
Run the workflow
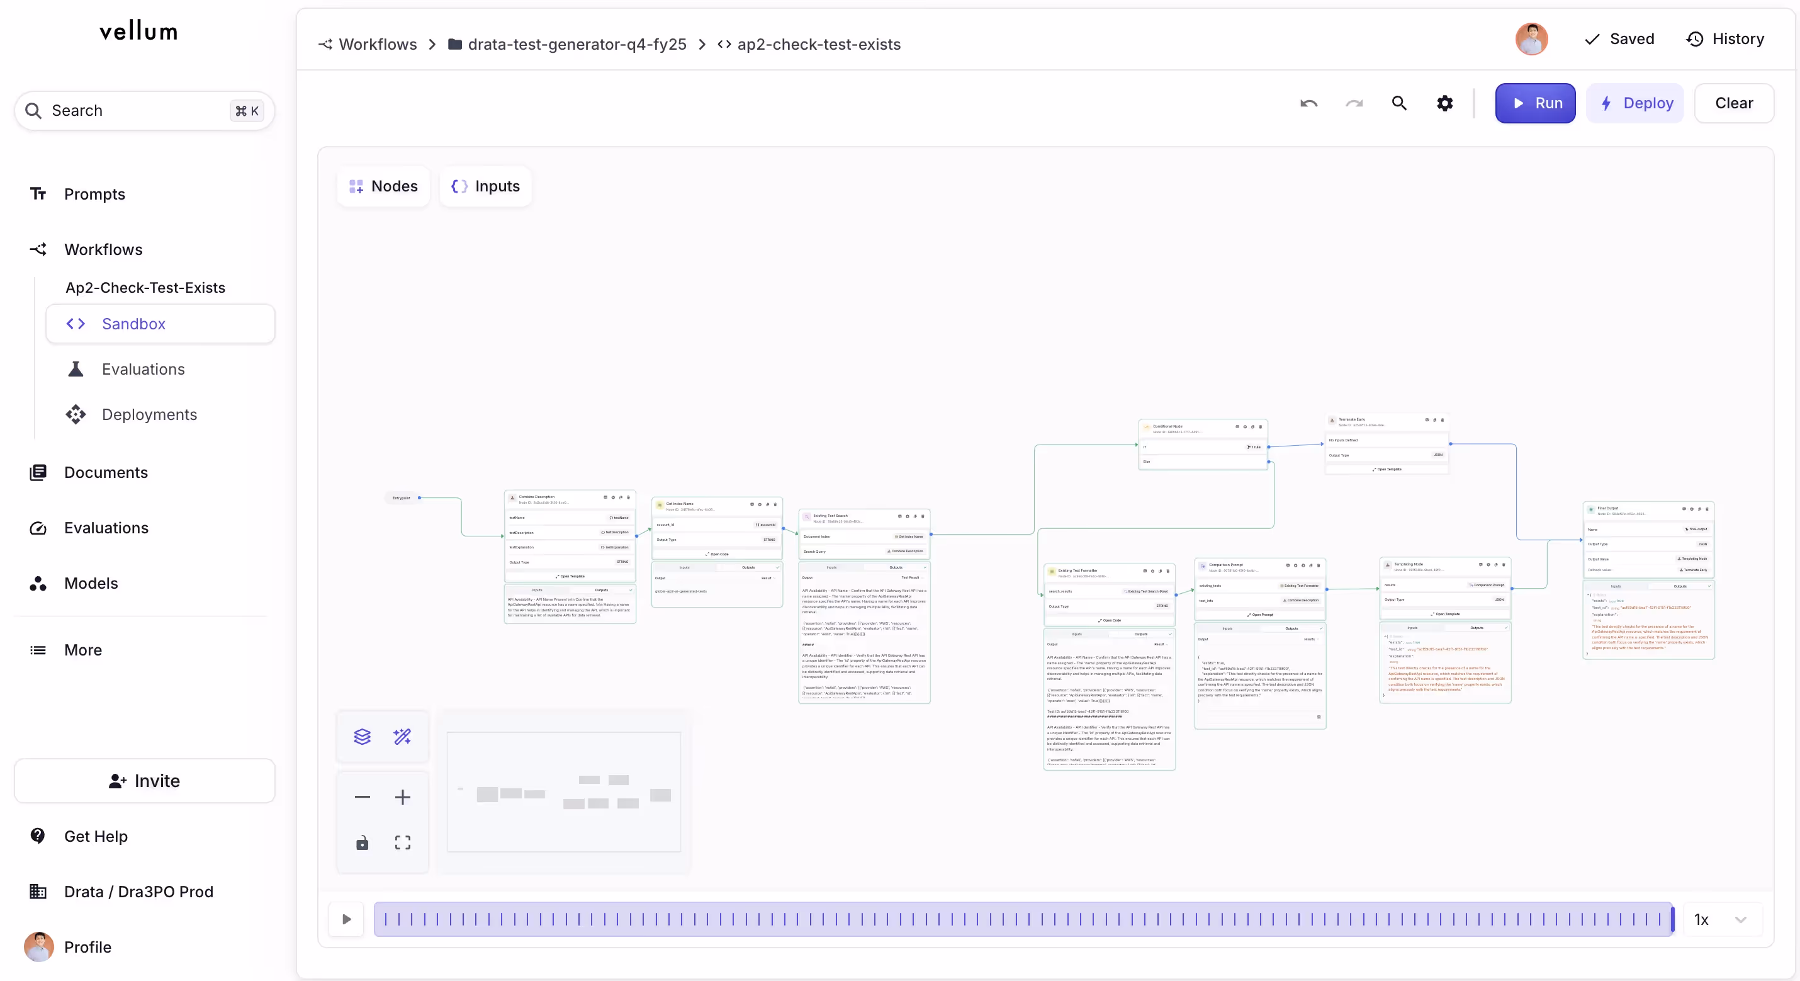point(1535,103)
